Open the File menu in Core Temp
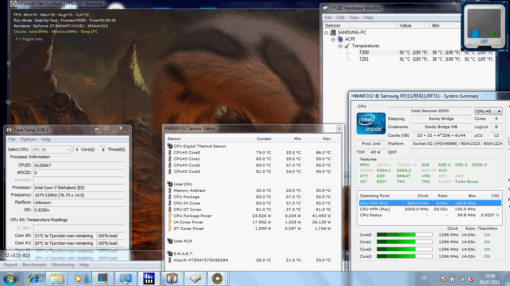 (12, 139)
